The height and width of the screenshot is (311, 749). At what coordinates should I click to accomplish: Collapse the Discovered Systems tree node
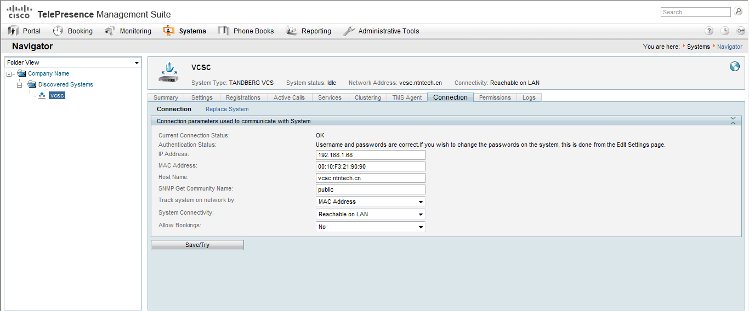pos(20,85)
